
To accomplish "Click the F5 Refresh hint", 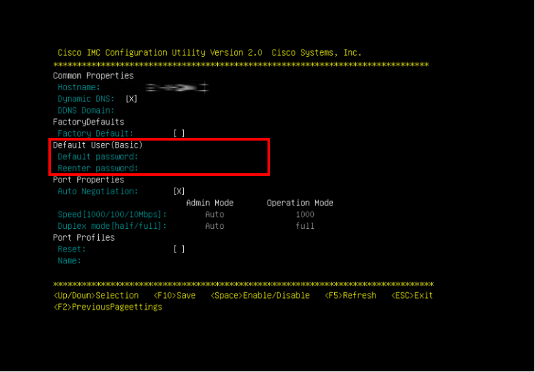I will pos(351,296).
